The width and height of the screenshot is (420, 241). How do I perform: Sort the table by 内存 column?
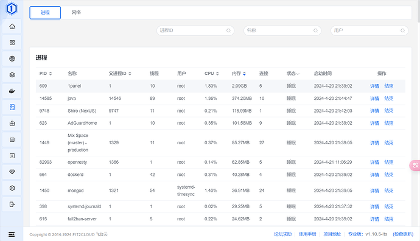tap(239, 74)
